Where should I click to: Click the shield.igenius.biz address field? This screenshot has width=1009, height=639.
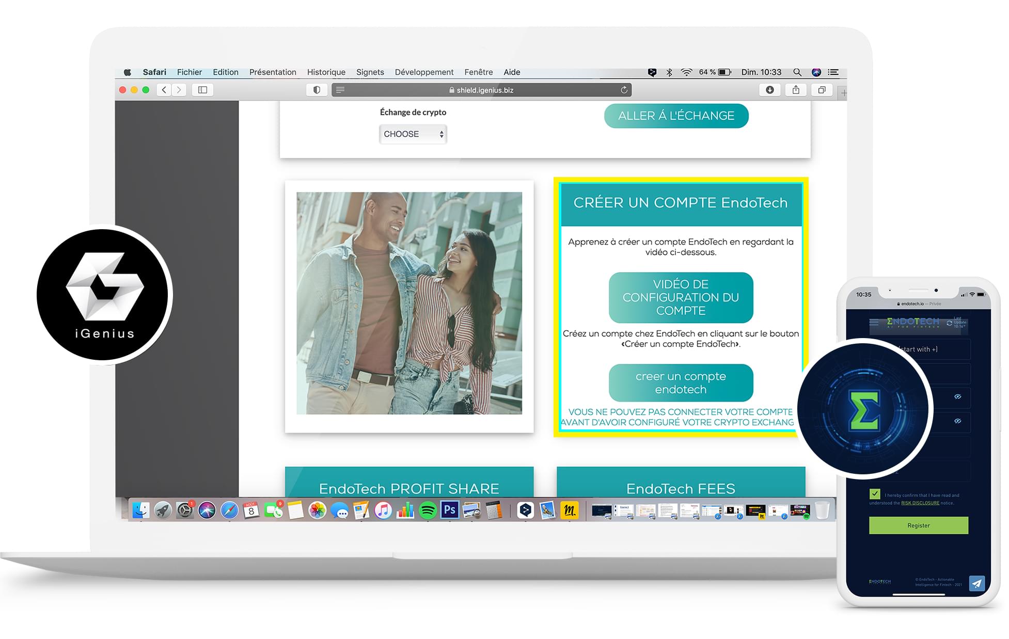click(484, 90)
